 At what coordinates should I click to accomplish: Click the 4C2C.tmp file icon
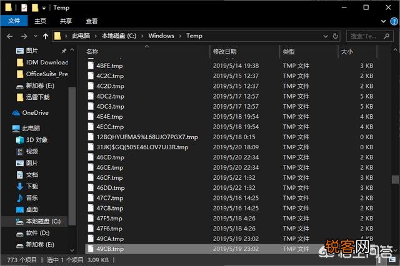tap(91, 76)
